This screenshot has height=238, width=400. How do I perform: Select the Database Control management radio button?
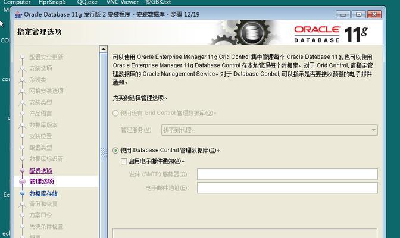click(x=115, y=151)
